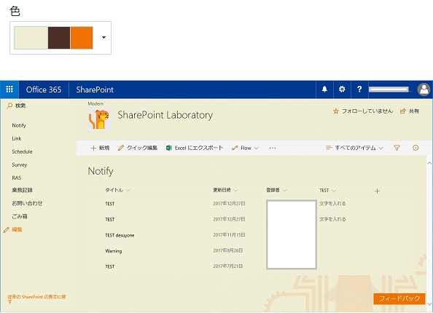Viewport: 433px width, 313px height.
Task: Click the Modern breadcrumb text
Action: click(95, 103)
